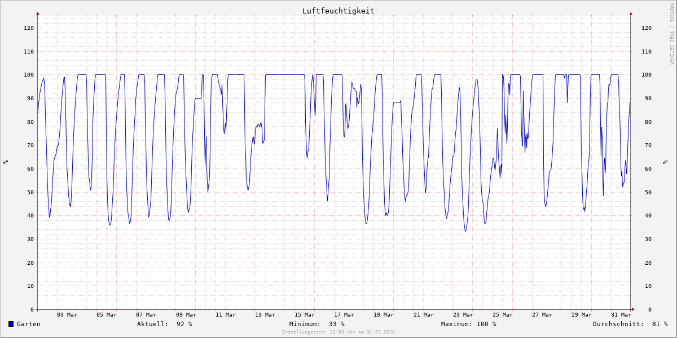Click the 100 label on left y-axis
This screenshot has height=338, width=677.
click(28, 75)
